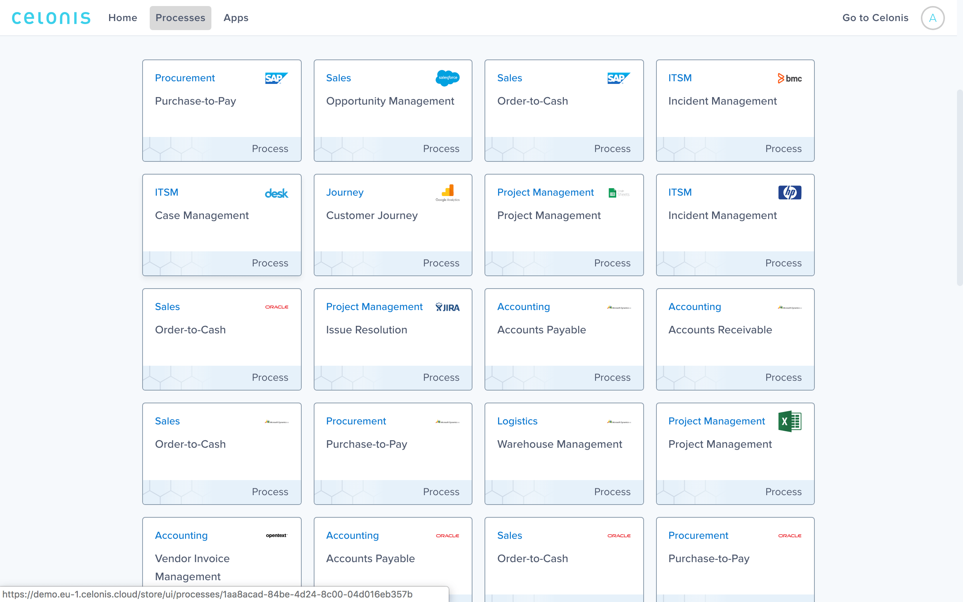Click the Celonis logo
Viewport: 963px width, 602px height.
click(51, 18)
